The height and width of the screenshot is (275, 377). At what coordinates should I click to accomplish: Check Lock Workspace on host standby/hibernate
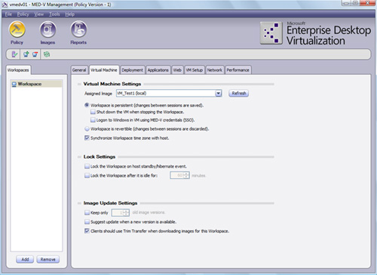click(x=87, y=166)
